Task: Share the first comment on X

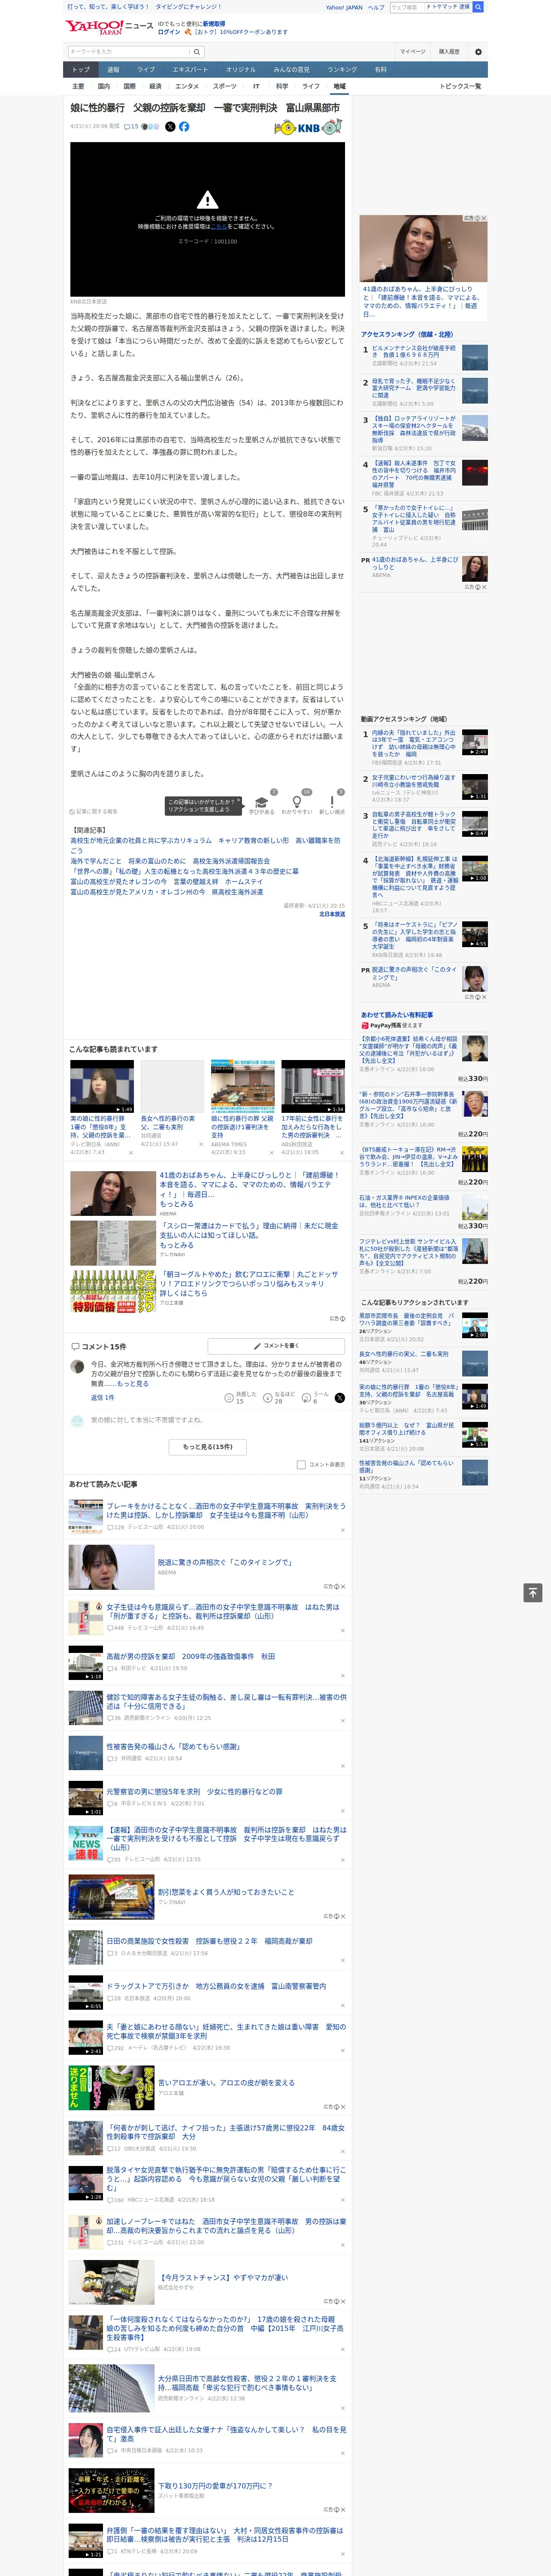Action: [339, 1397]
